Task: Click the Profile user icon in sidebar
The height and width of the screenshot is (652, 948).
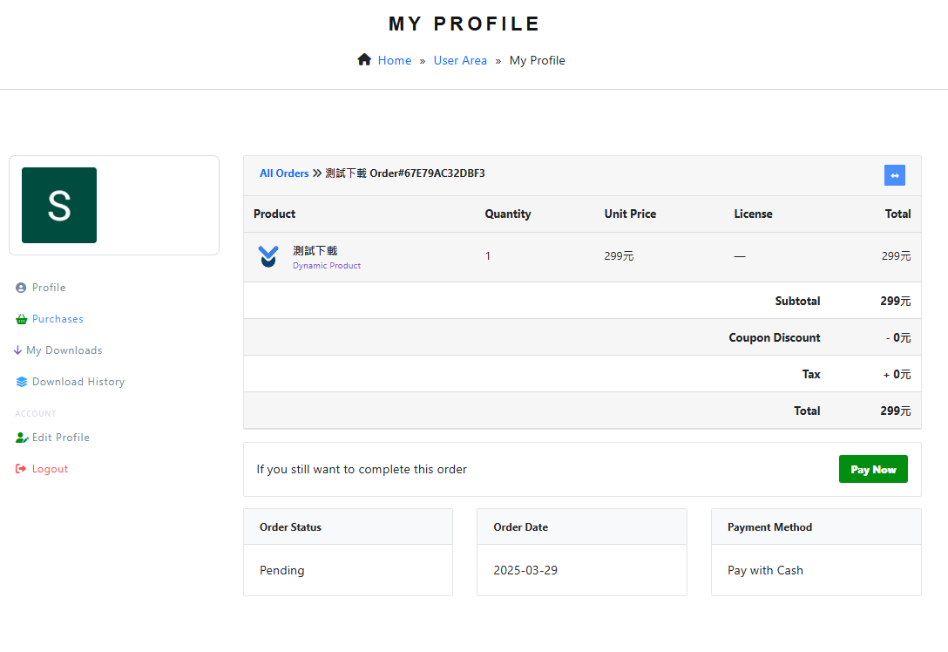Action: pos(21,288)
